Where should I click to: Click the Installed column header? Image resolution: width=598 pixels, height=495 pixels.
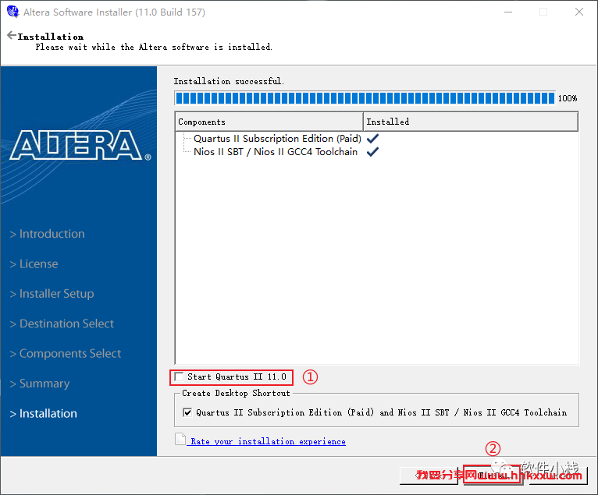pos(471,122)
